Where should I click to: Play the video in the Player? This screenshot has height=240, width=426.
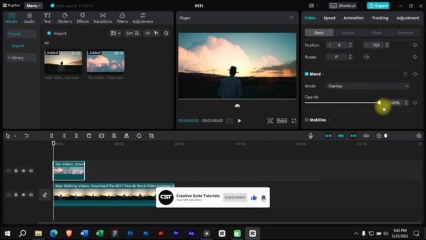coord(240,121)
